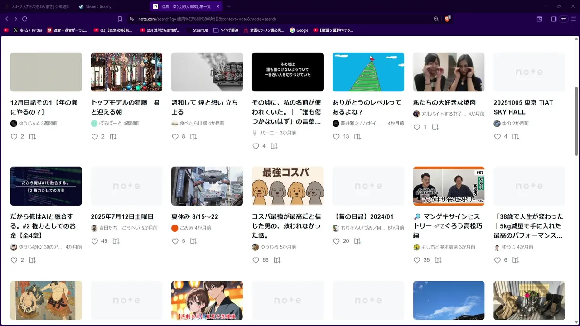580x326 pixels.
Task: Like the その嘘に、私の名前が使われていた article
Action: tap(256, 146)
